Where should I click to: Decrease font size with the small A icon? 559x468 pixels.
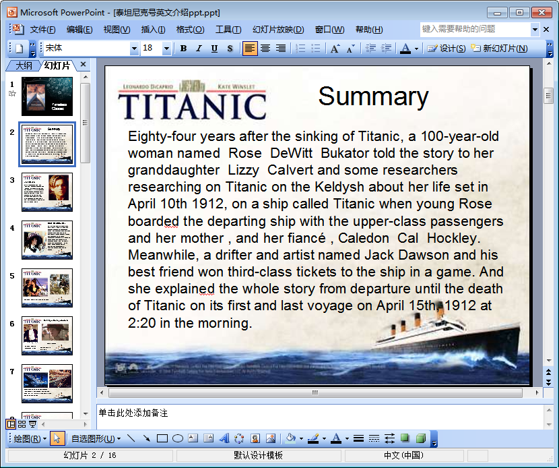(x=351, y=49)
